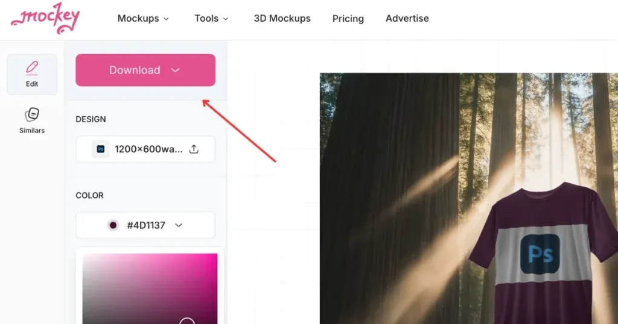Go to 3D Mockups page

282,19
